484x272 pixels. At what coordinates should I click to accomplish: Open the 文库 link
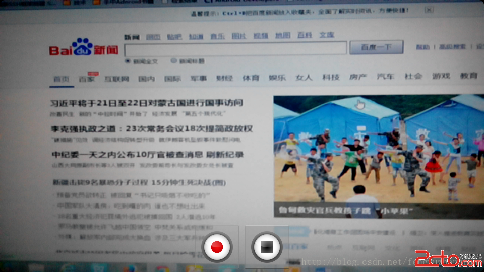tap(327, 35)
